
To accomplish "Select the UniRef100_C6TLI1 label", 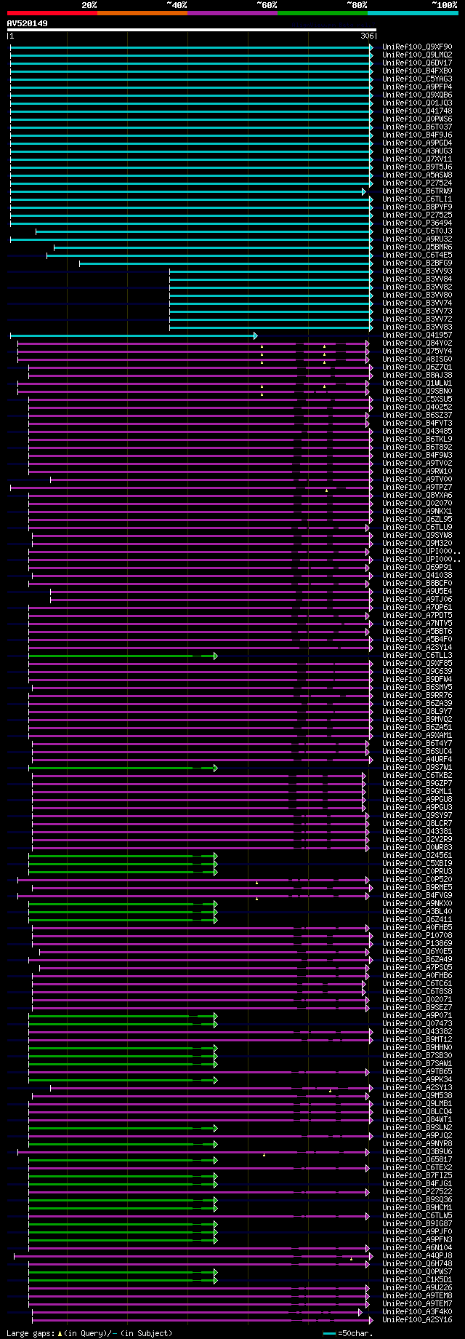I will tap(417, 199).
